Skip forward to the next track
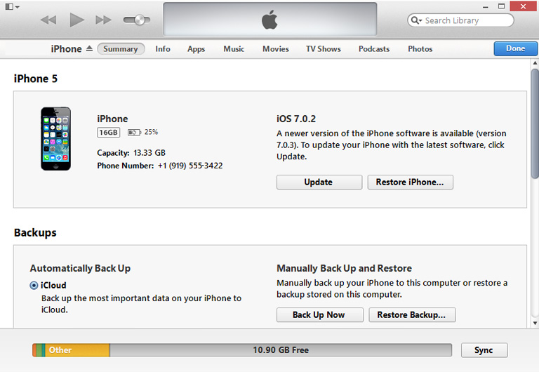The height and width of the screenshot is (372, 539). point(103,20)
